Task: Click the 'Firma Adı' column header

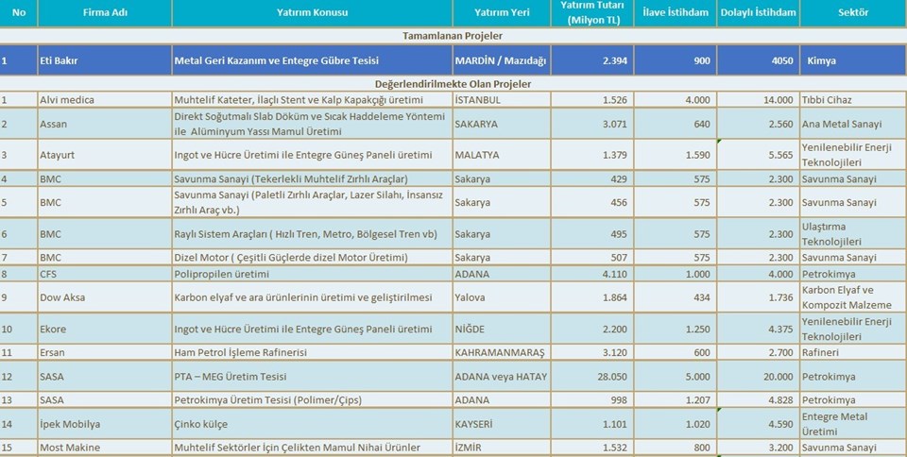Action: pos(104,13)
